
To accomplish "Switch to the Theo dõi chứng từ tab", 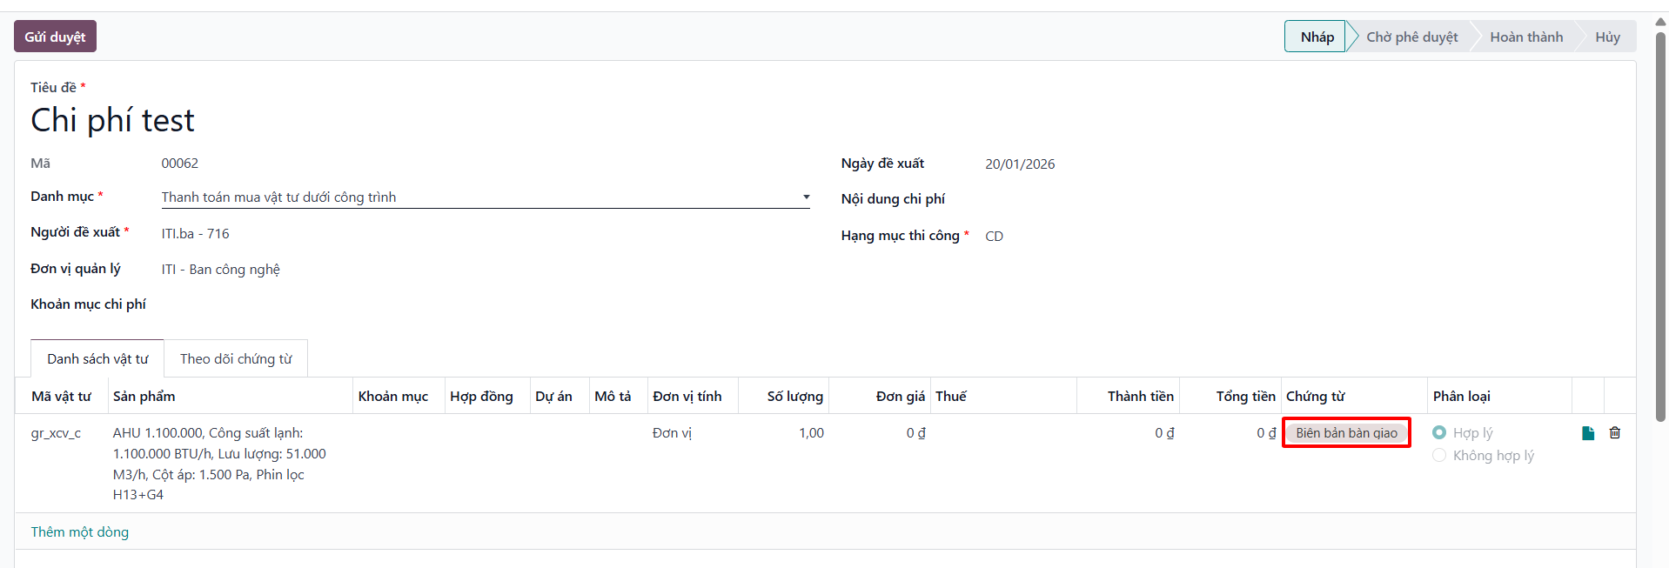I will tap(236, 358).
